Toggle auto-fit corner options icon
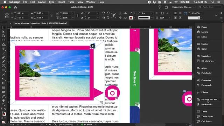Image resolution: width=224 pixels, height=126 pixels. coord(185,13)
